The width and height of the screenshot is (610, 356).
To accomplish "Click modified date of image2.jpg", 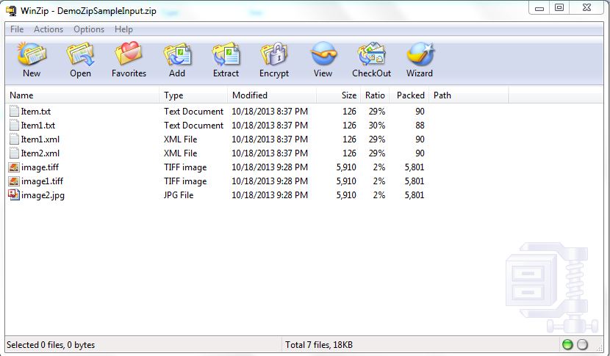I will [270, 195].
